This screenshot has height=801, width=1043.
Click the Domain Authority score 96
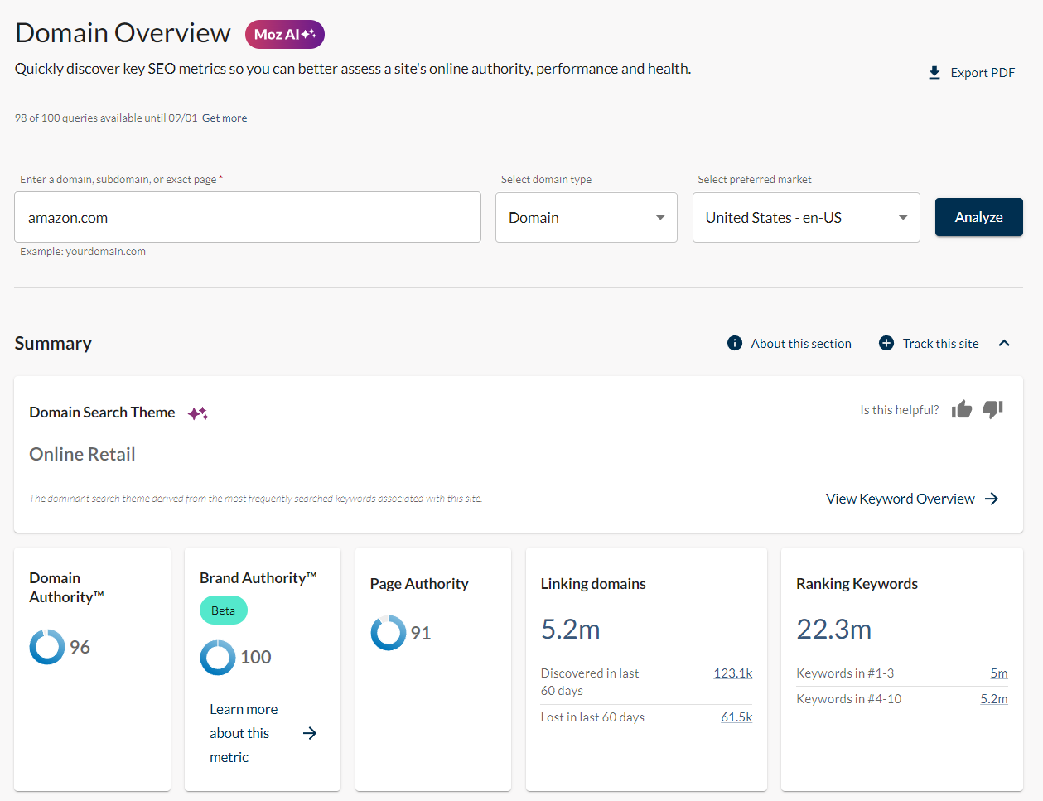[x=80, y=647]
